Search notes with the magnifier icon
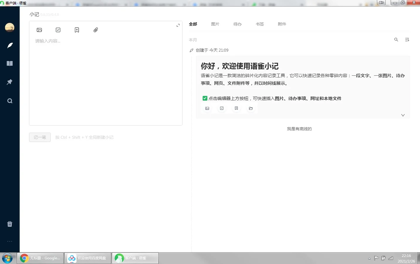This screenshot has width=420, height=264. click(396, 40)
